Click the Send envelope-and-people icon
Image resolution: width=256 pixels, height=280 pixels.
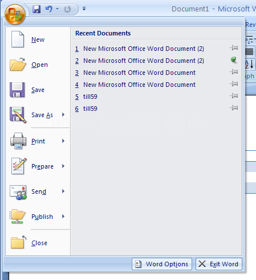pos(18,192)
